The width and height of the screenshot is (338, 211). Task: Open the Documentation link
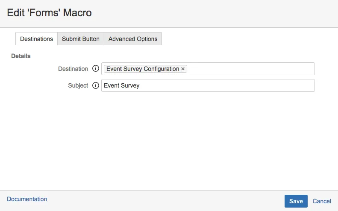[x=27, y=199]
